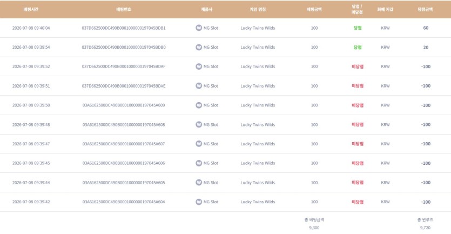Click KRW wallet in 09:39:44 row
Image resolution: width=451 pixels, height=234 pixels.
[x=385, y=183]
